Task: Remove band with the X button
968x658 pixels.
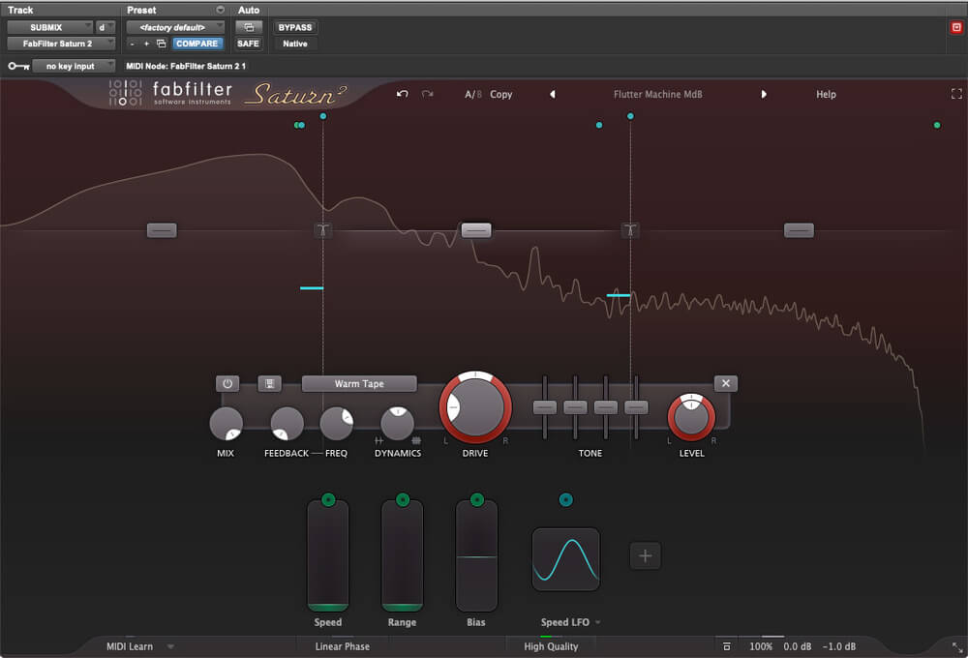Action: click(x=726, y=384)
